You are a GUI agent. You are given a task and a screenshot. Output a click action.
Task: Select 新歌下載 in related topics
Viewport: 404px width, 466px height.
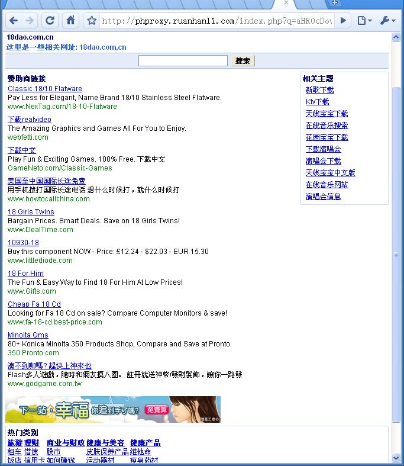pyautogui.click(x=319, y=90)
